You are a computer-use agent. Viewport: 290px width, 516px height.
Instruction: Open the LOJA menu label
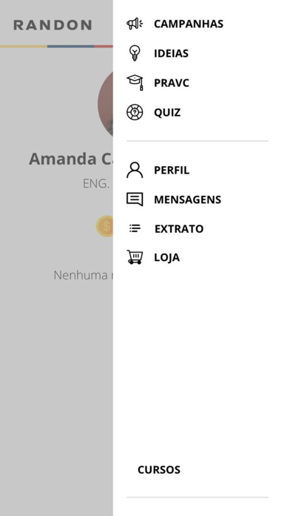pos(167,257)
